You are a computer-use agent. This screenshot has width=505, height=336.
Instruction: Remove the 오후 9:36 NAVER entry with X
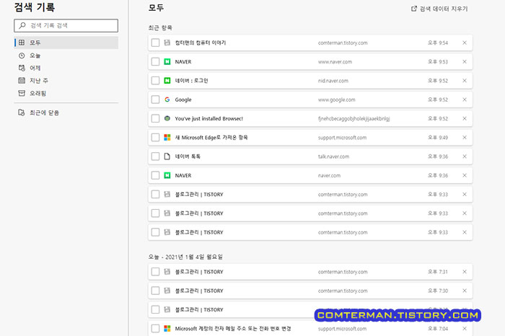[x=465, y=175]
